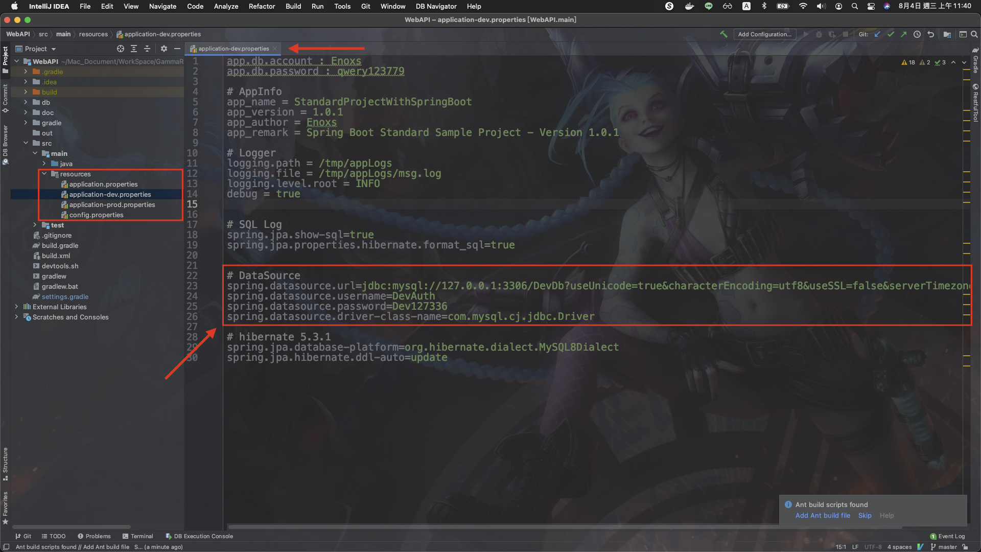
Task: Select the application-dev.properties editor tab
Action: 233,49
